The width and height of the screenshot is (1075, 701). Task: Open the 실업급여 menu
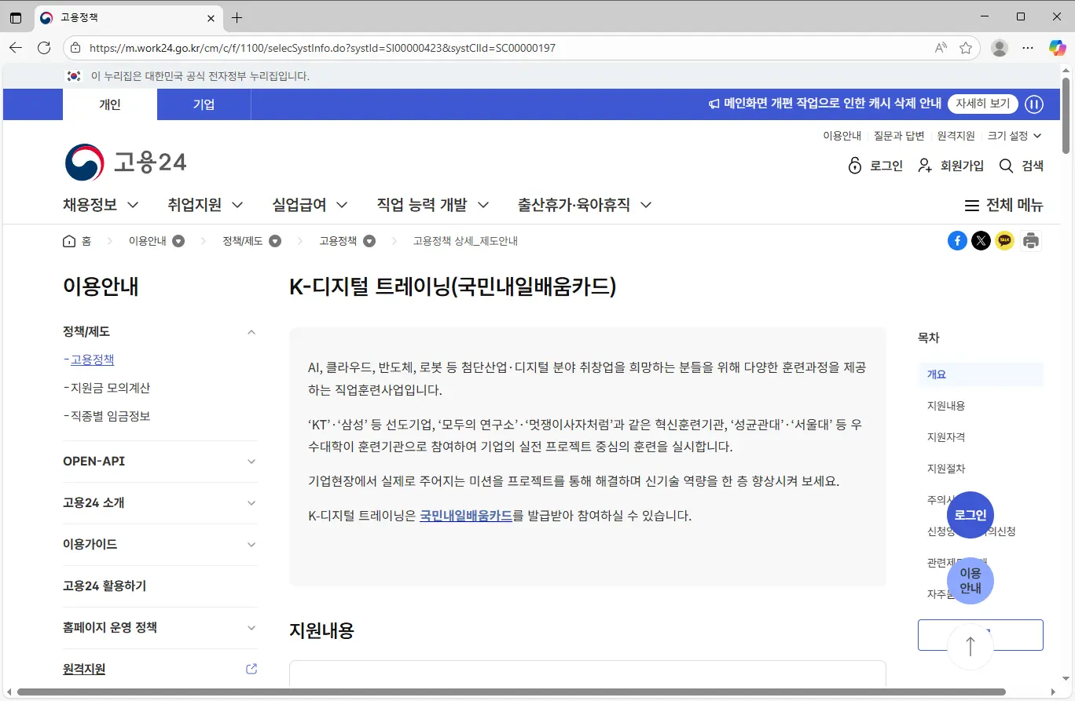pyautogui.click(x=310, y=204)
